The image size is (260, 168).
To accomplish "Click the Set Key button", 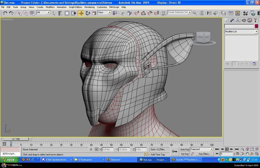I will coord(185,154).
